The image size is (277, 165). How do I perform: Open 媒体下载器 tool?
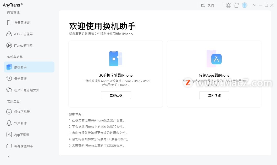29,112
